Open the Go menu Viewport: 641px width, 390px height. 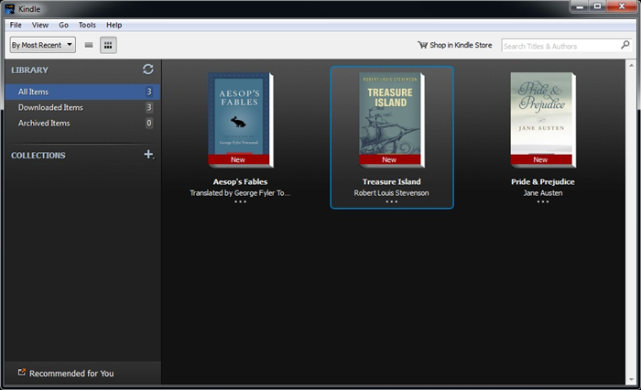click(x=63, y=25)
